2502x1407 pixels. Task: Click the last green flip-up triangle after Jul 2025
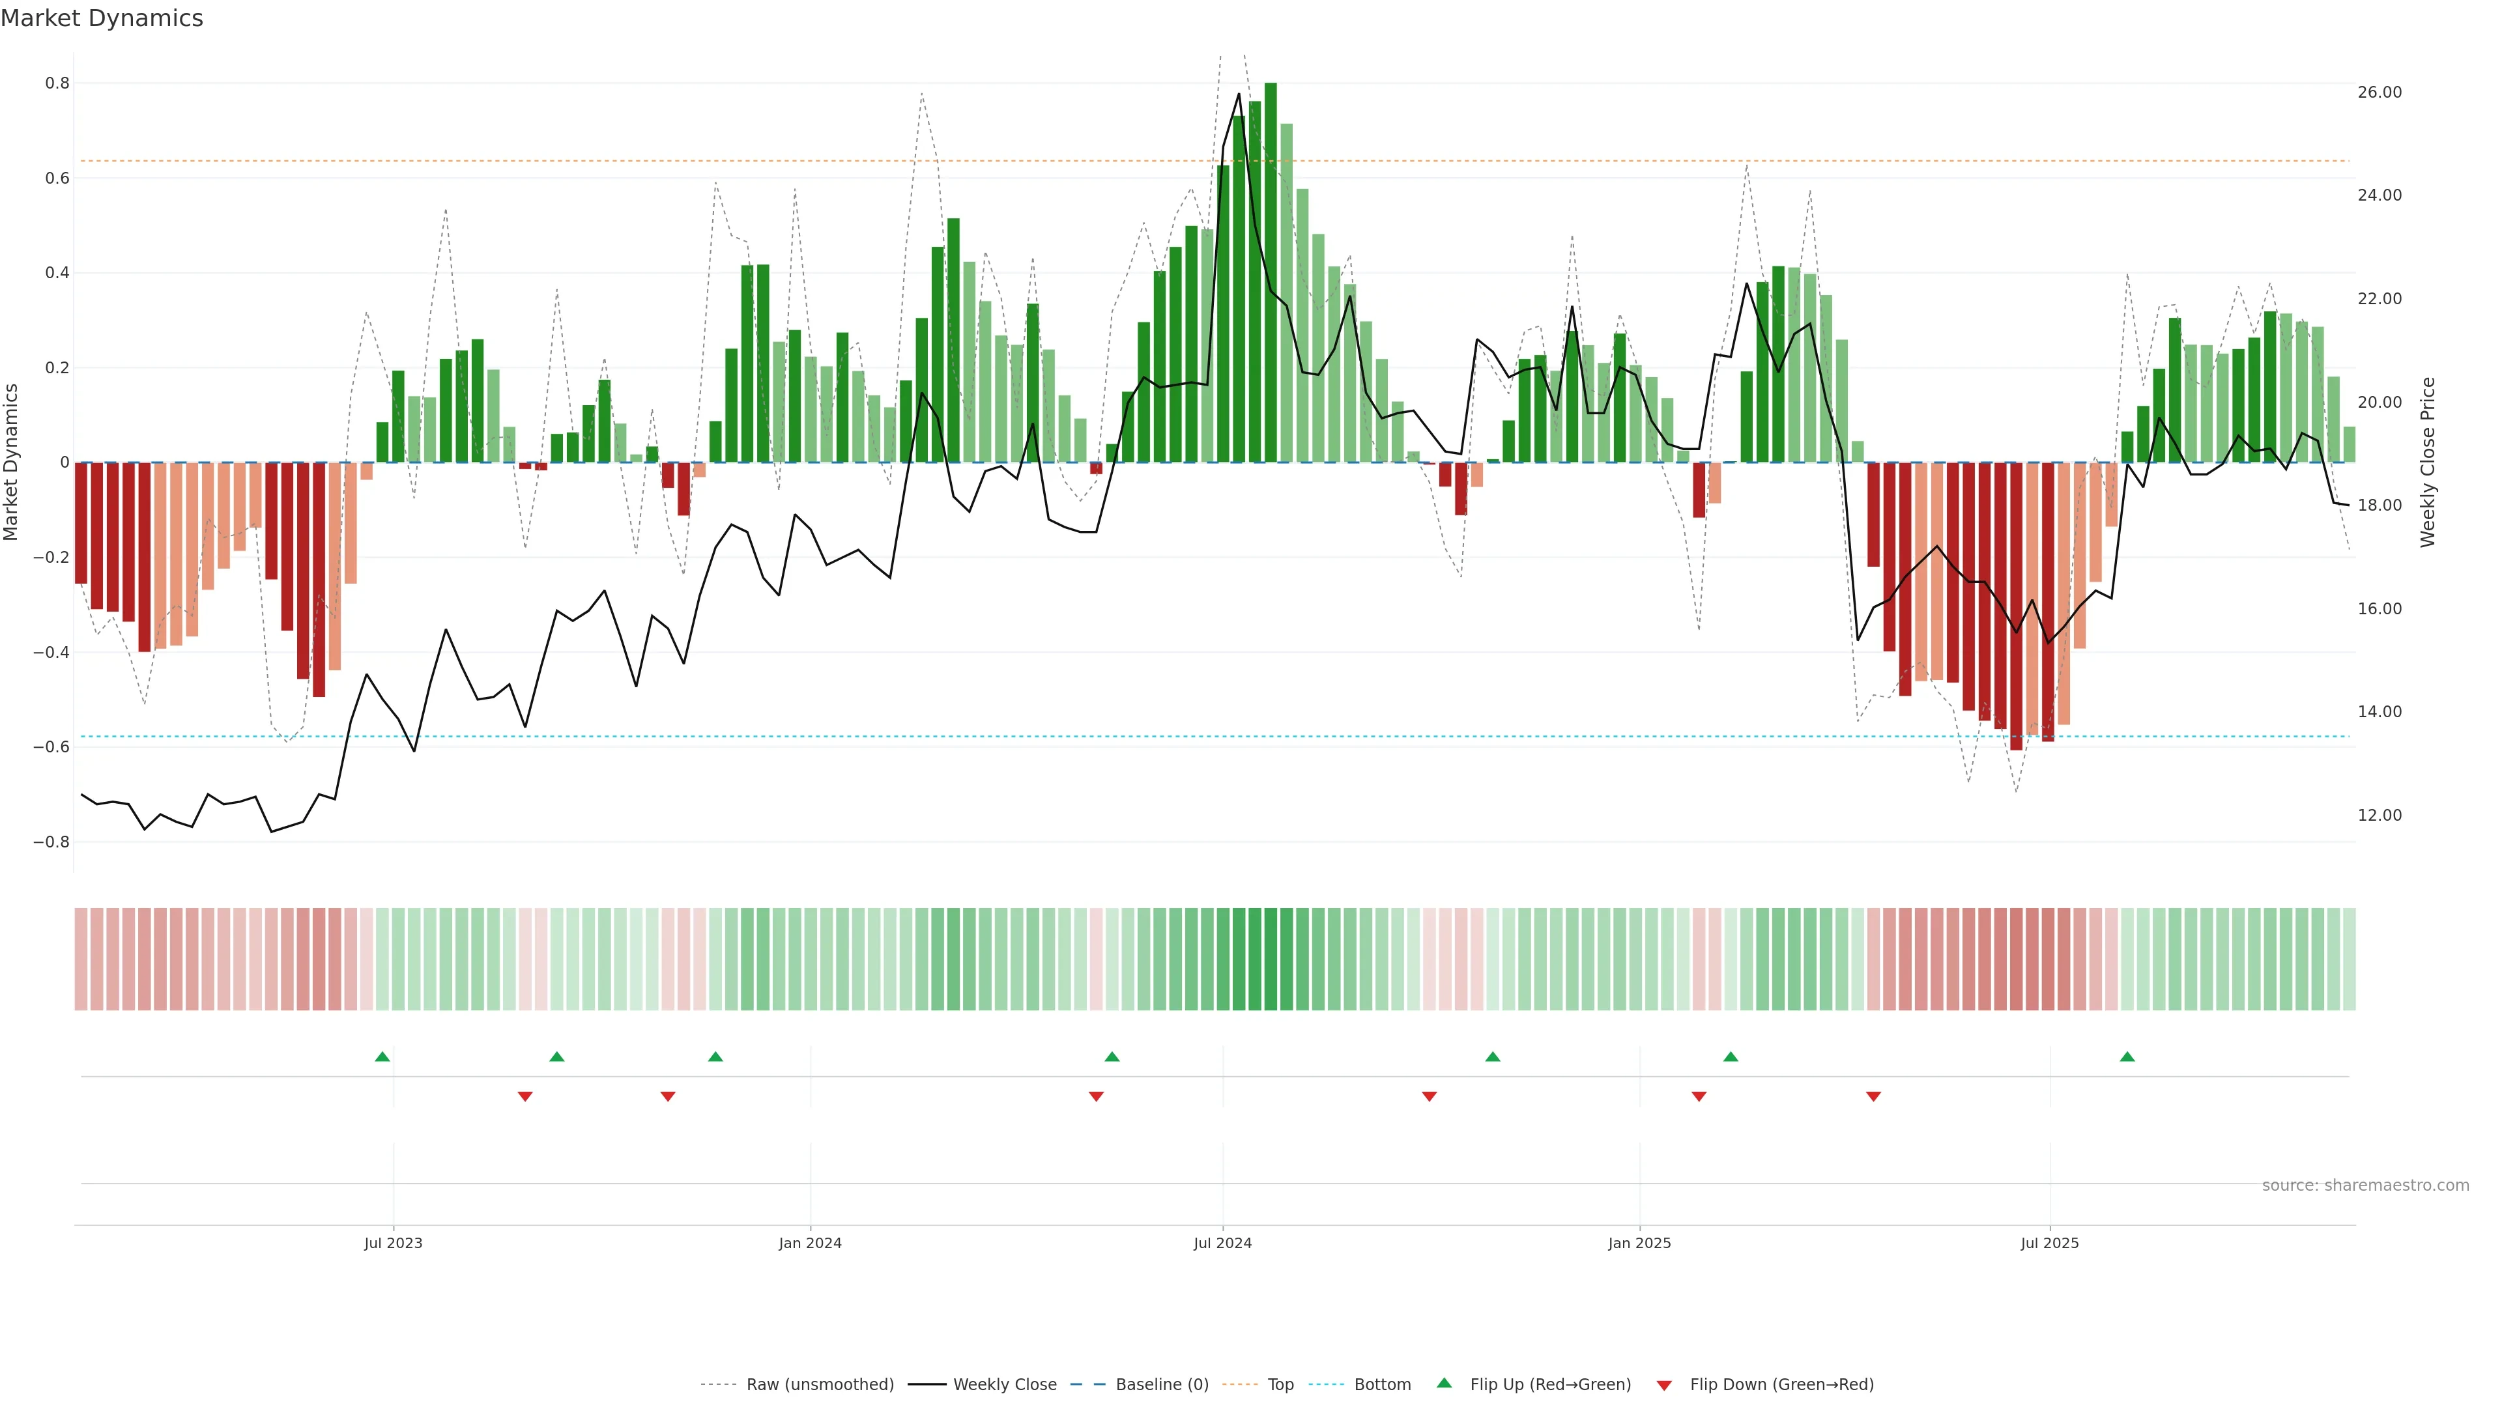coord(2127,1057)
